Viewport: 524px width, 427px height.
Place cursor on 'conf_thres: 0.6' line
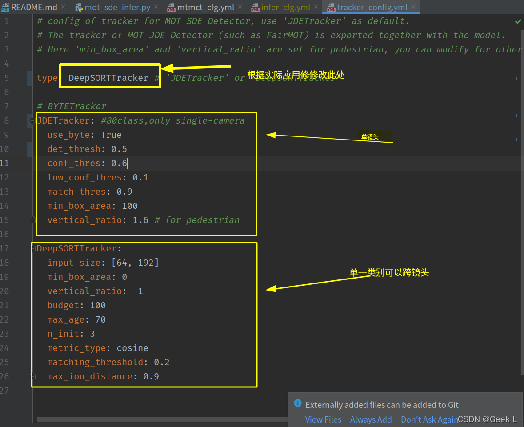point(87,163)
